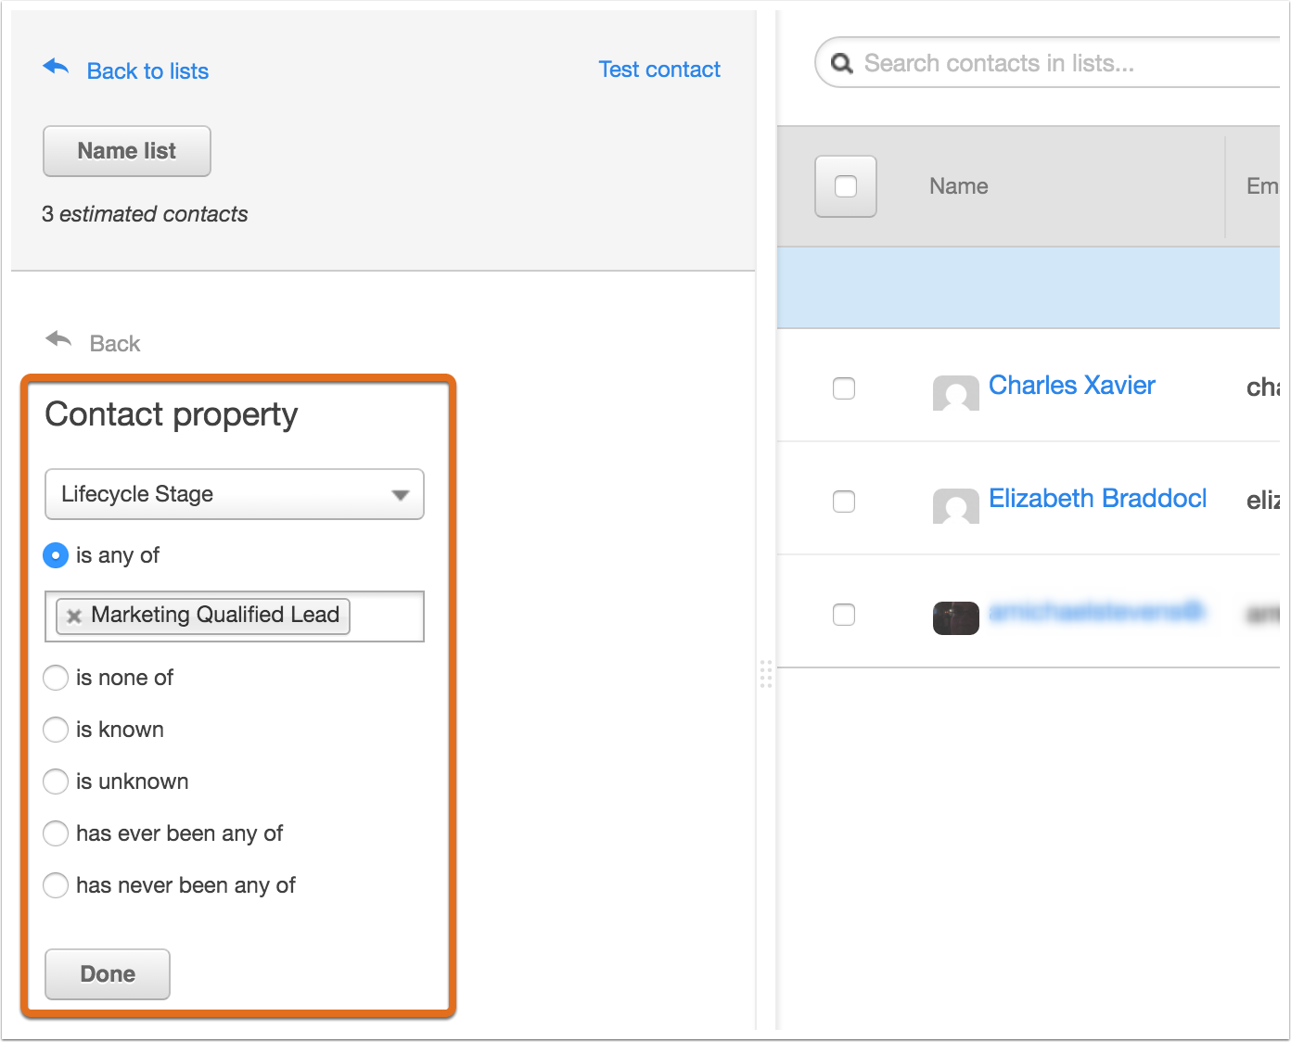Viewport: 1291px width, 1042px height.
Task: Open the Elizabeth Braddock contact
Action: click(1098, 499)
